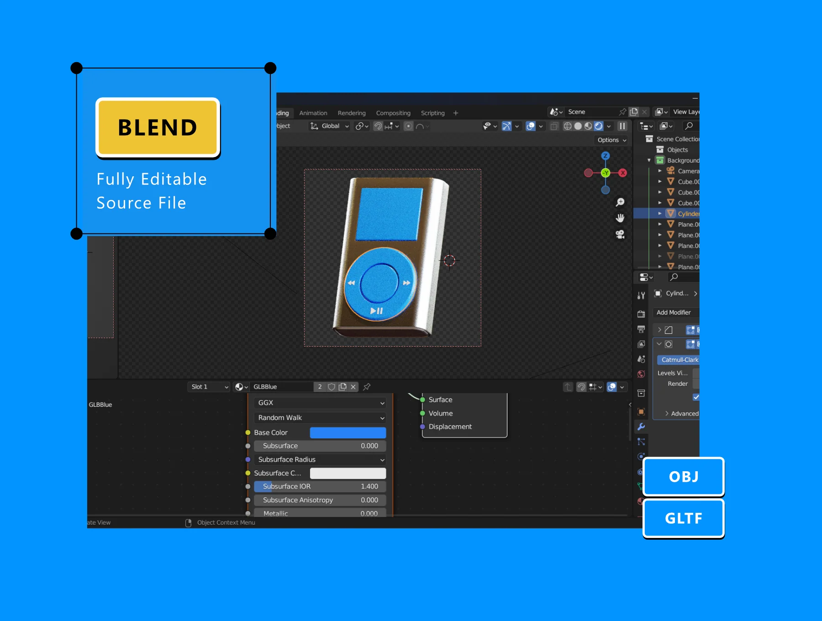Toggle viewport overlays visibility
The width and height of the screenshot is (822, 621).
[x=531, y=126]
